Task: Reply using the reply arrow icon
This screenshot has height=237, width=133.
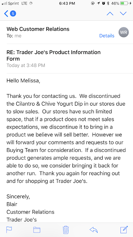Action: tap(93, 230)
